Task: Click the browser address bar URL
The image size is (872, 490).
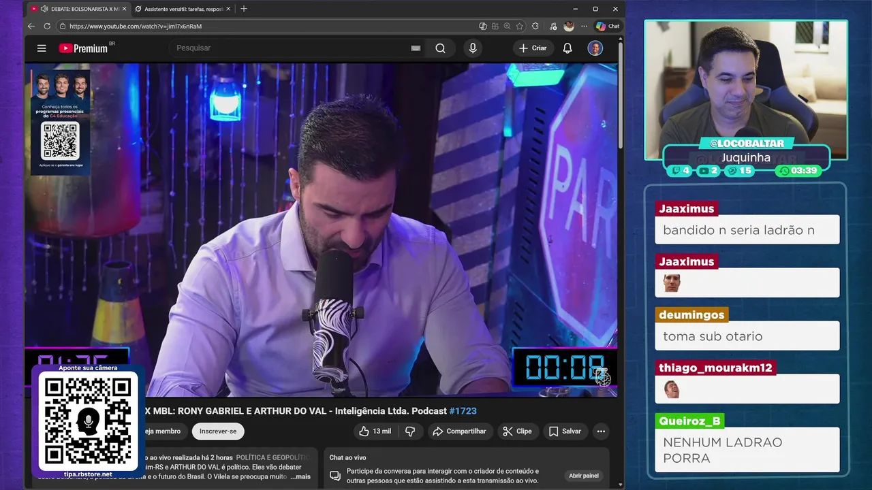Action: (136, 26)
